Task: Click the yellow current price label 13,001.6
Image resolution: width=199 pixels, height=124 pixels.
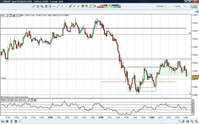Action: [x=195, y=76]
